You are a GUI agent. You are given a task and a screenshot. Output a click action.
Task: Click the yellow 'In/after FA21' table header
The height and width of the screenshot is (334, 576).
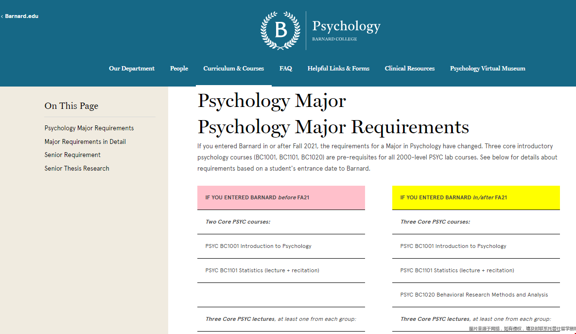pos(476,198)
